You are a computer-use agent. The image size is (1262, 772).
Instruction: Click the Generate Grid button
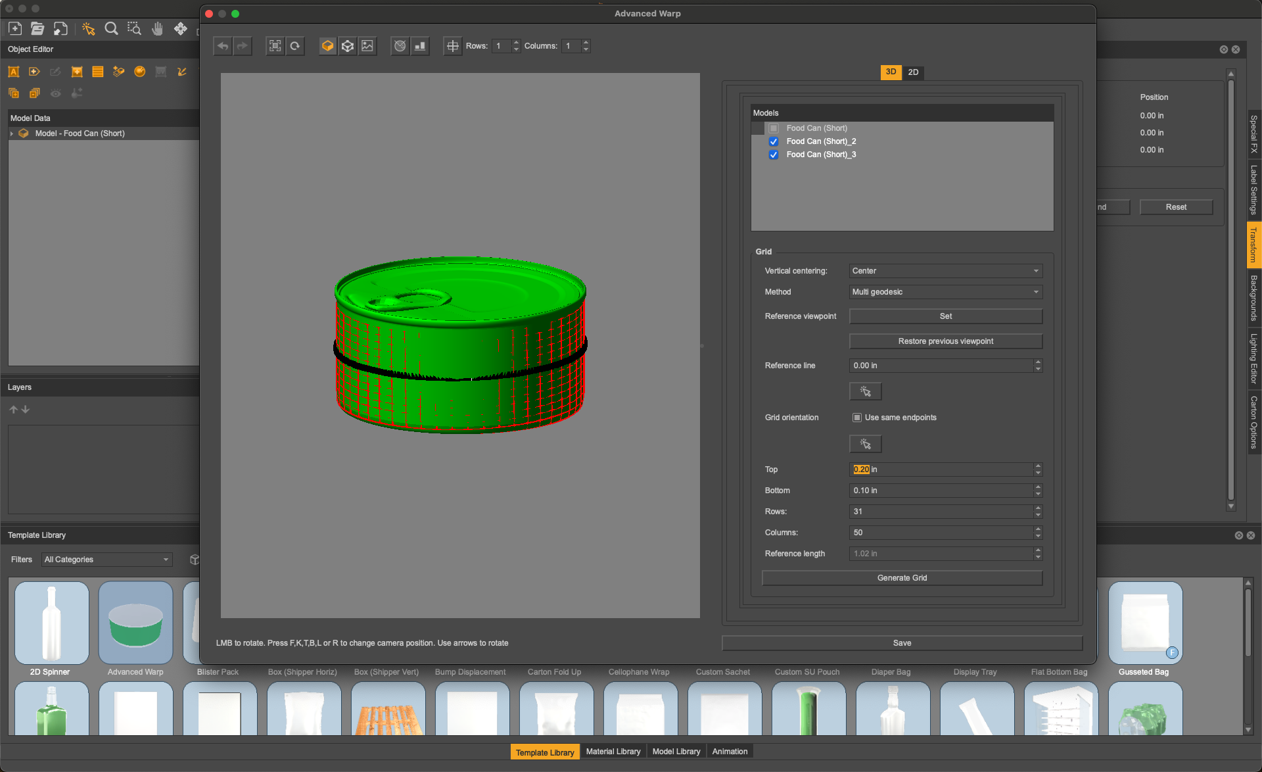point(902,578)
